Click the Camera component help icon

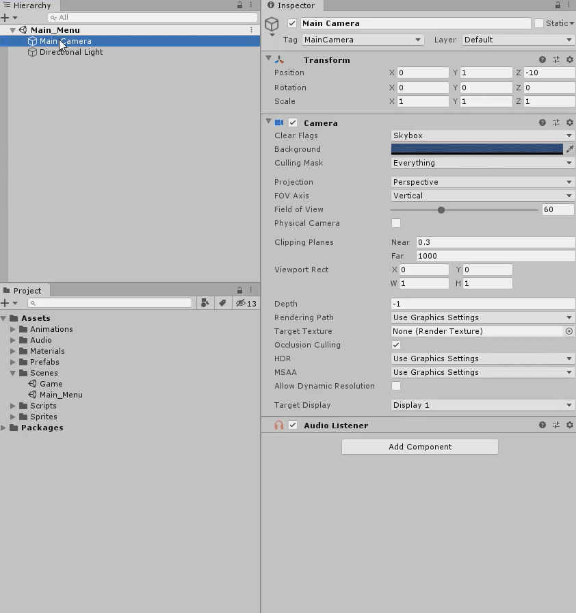(x=542, y=122)
